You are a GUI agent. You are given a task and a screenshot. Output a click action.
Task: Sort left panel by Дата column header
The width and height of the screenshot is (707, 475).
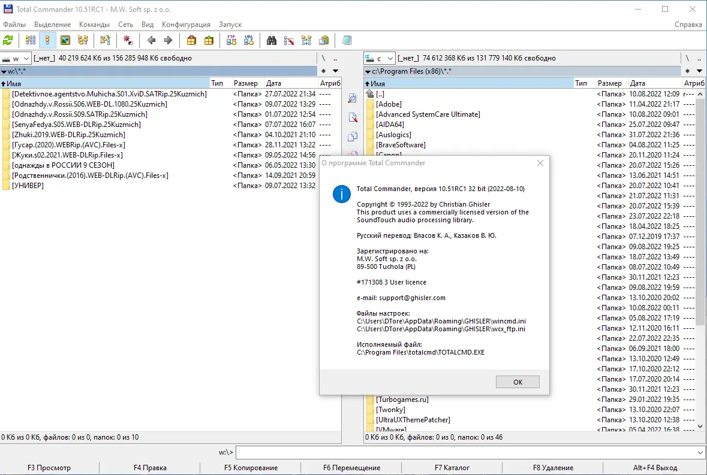pos(291,83)
